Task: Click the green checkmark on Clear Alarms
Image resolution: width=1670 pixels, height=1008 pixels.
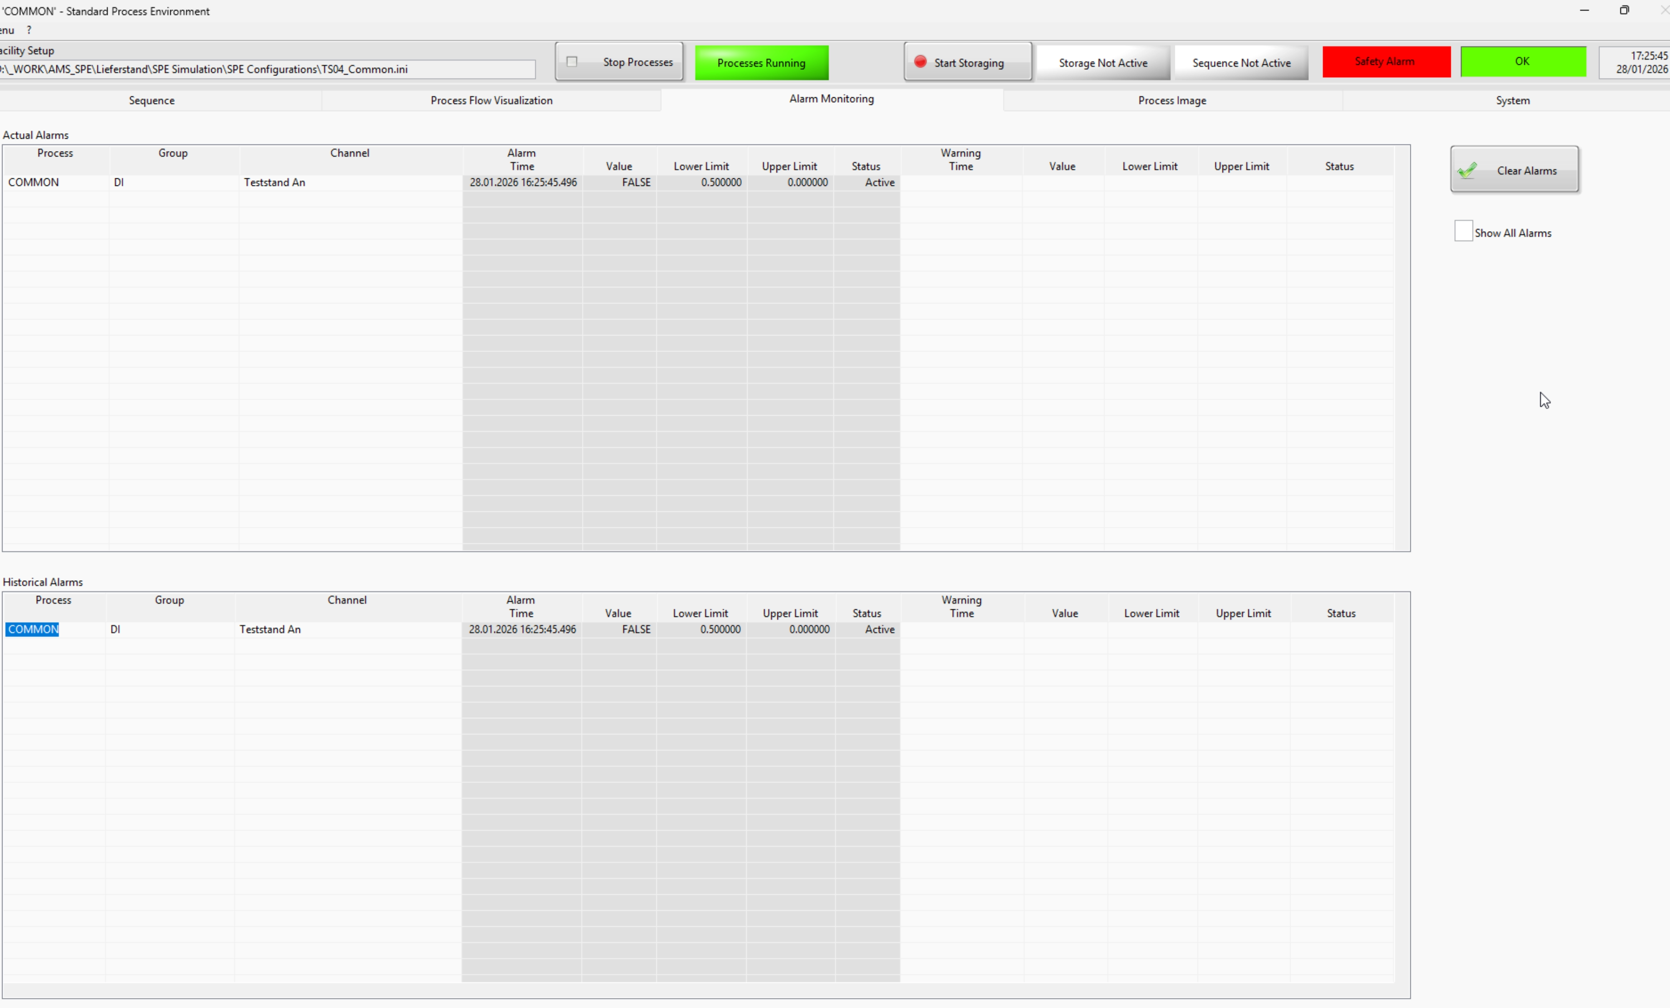Action: click(x=1468, y=171)
